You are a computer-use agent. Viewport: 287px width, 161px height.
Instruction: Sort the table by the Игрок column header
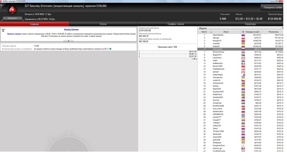coord(226,32)
